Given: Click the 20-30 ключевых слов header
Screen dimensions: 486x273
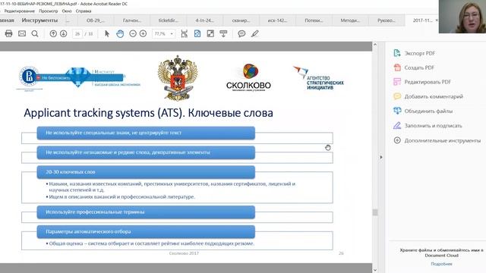Looking at the screenshot, I should 146,172.
